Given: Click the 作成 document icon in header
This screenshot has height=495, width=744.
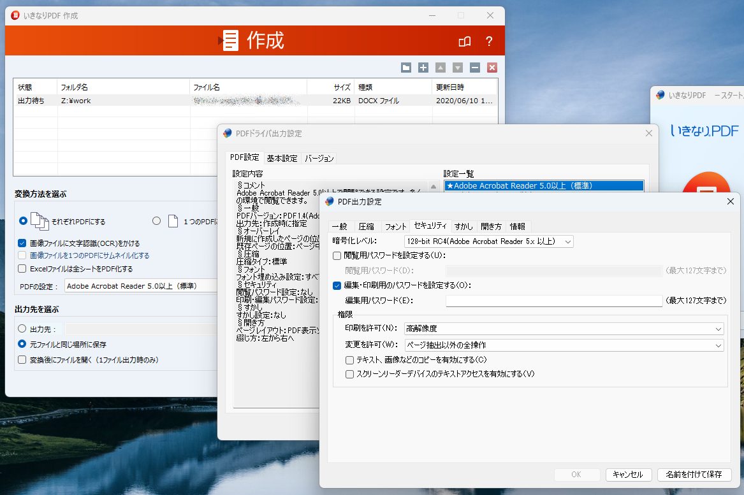Looking at the screenshot, I should tap(230, 40).
